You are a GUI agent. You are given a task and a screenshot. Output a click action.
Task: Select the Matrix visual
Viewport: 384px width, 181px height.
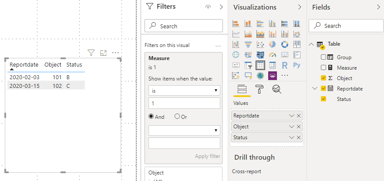click(273, 65)
